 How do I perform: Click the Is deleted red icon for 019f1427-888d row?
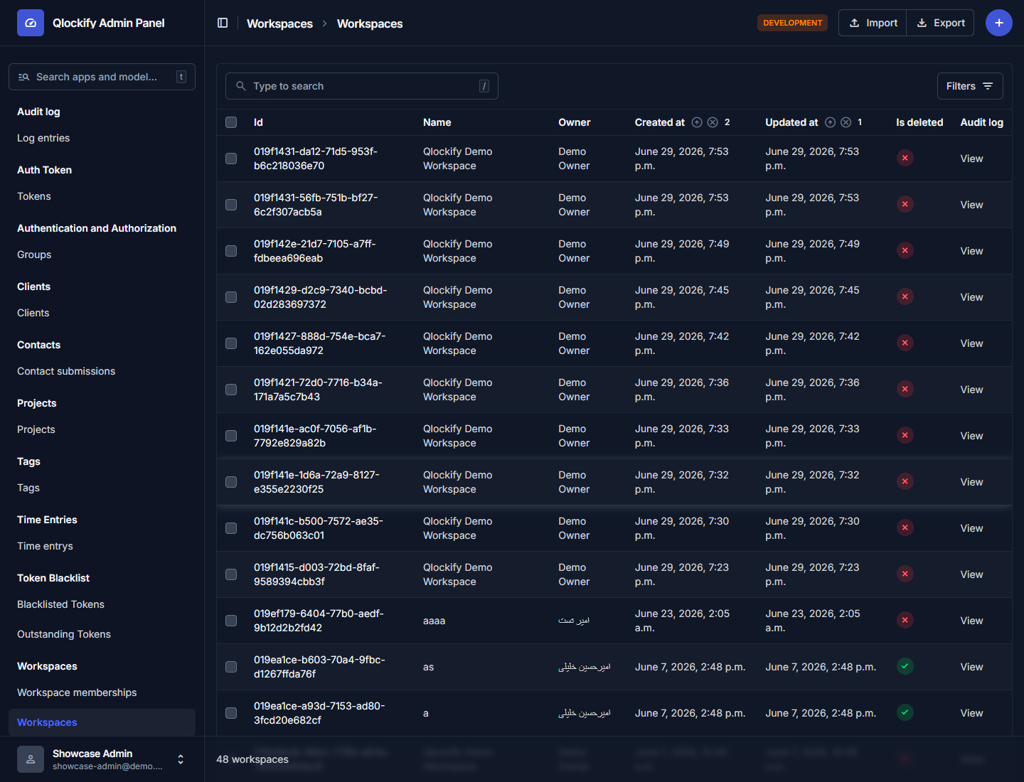(905, 343)
